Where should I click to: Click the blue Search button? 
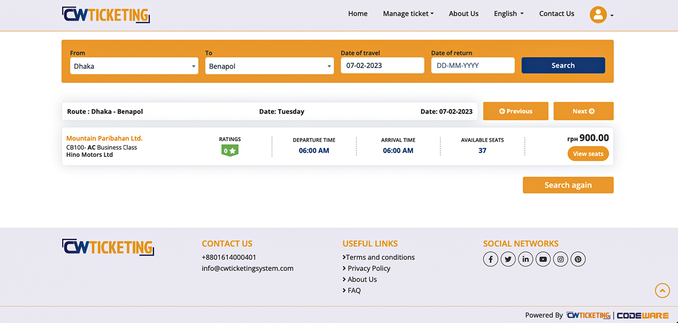click(563, 65)
